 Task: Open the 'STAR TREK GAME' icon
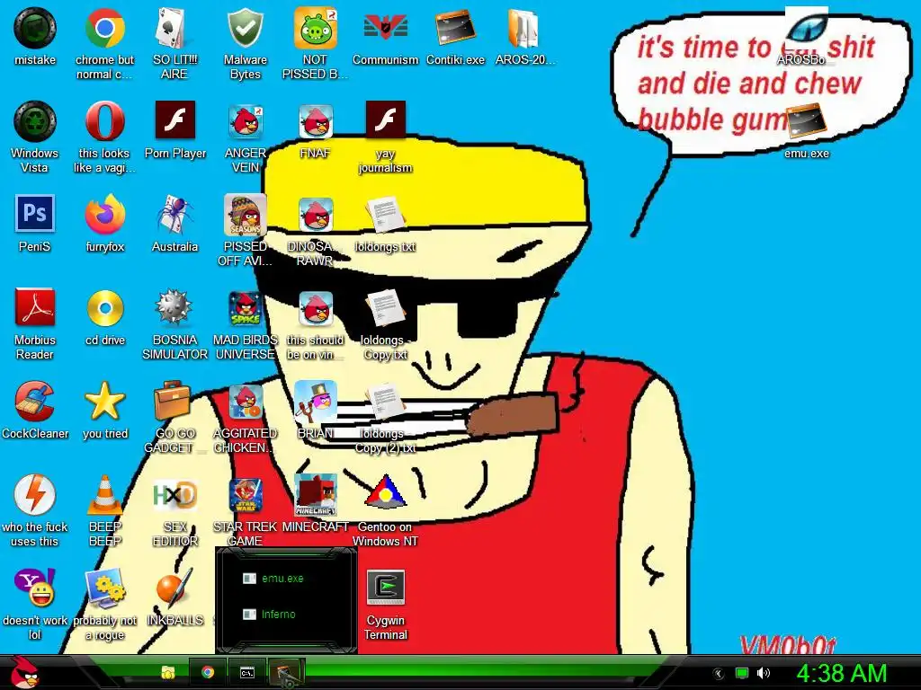click(x=245, y=495)
